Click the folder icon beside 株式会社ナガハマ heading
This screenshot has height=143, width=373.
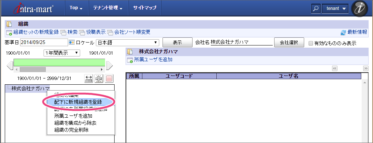tap(130, 51)
